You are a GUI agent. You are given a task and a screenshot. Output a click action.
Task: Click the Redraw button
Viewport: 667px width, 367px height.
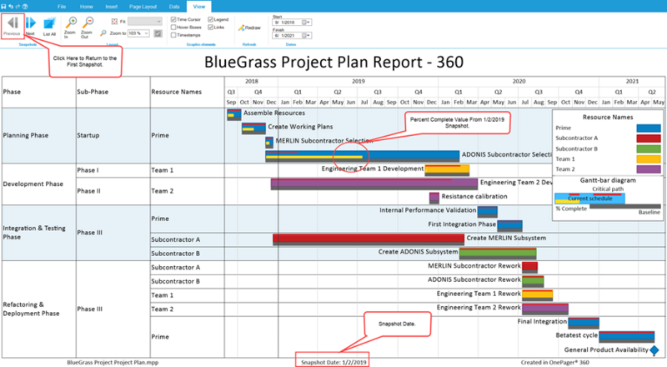[249, 28]
